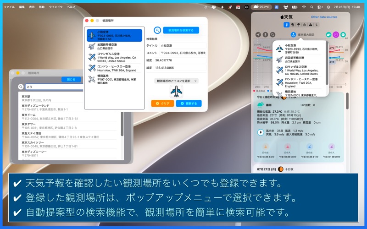Open the ウインドウ menu

(x=56, y=7)
